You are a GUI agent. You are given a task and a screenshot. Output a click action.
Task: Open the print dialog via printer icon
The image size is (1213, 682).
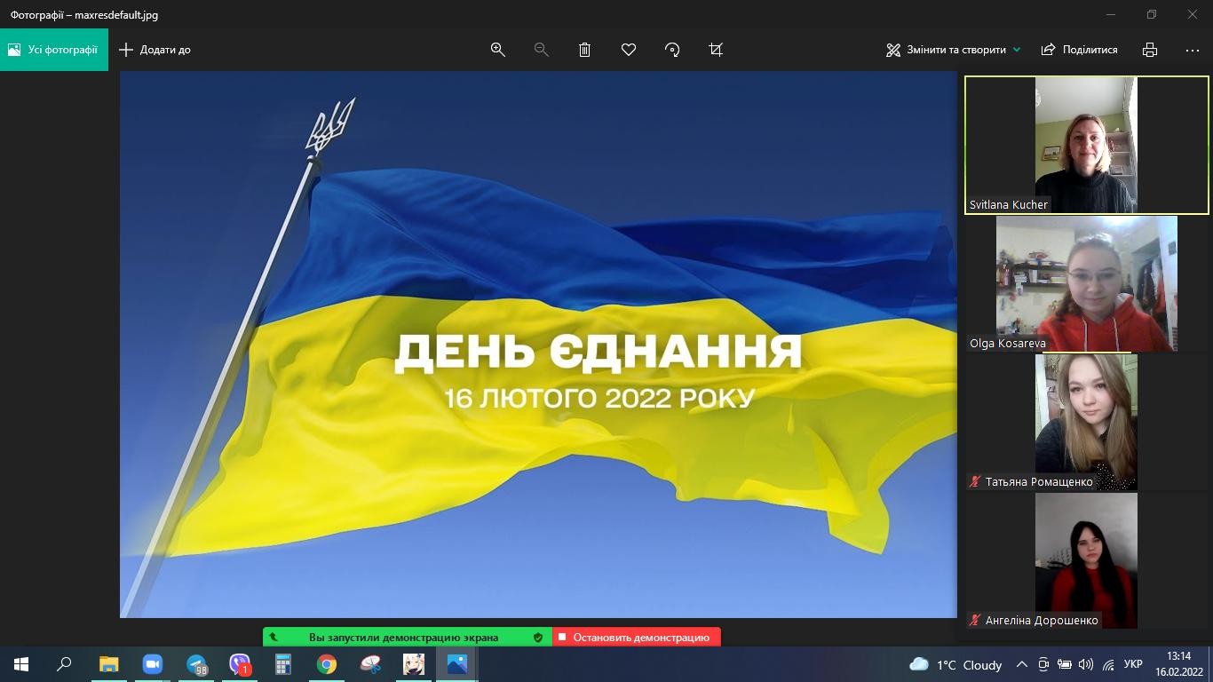click(x=1150, y=50)
